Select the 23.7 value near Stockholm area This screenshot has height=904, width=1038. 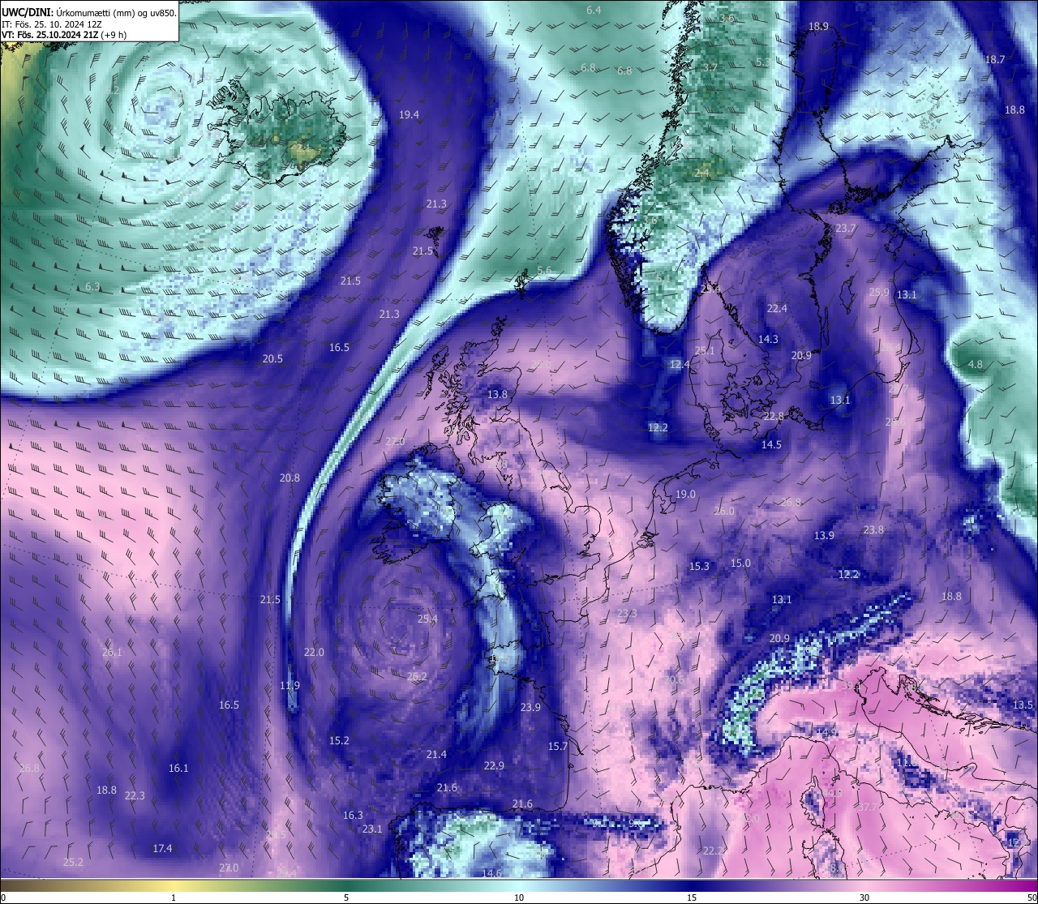[846, 229]
